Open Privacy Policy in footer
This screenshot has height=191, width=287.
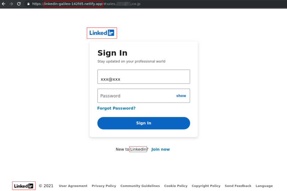[104, 186]
